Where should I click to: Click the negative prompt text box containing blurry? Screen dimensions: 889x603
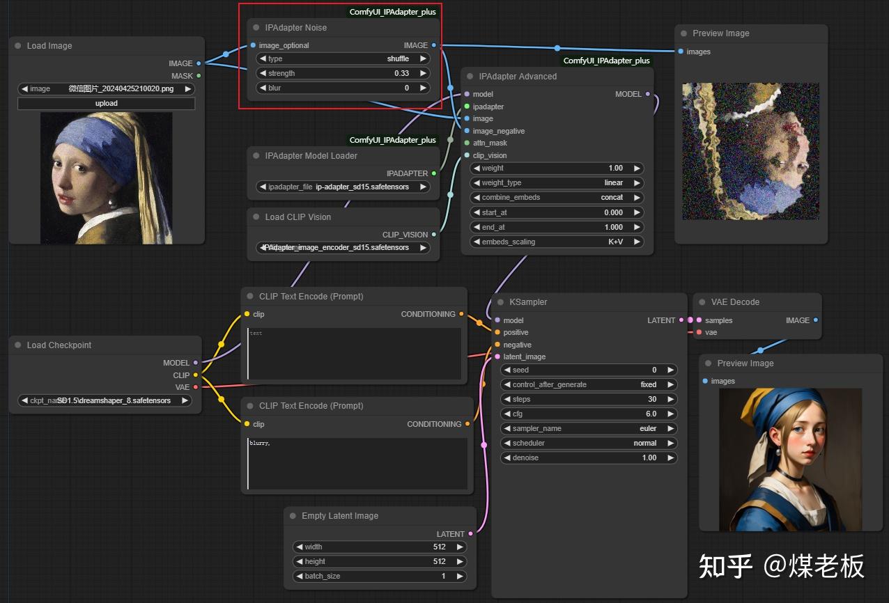point(357,464)
